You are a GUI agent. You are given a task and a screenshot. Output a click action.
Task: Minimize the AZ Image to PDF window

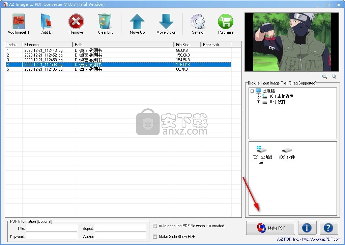317,5
